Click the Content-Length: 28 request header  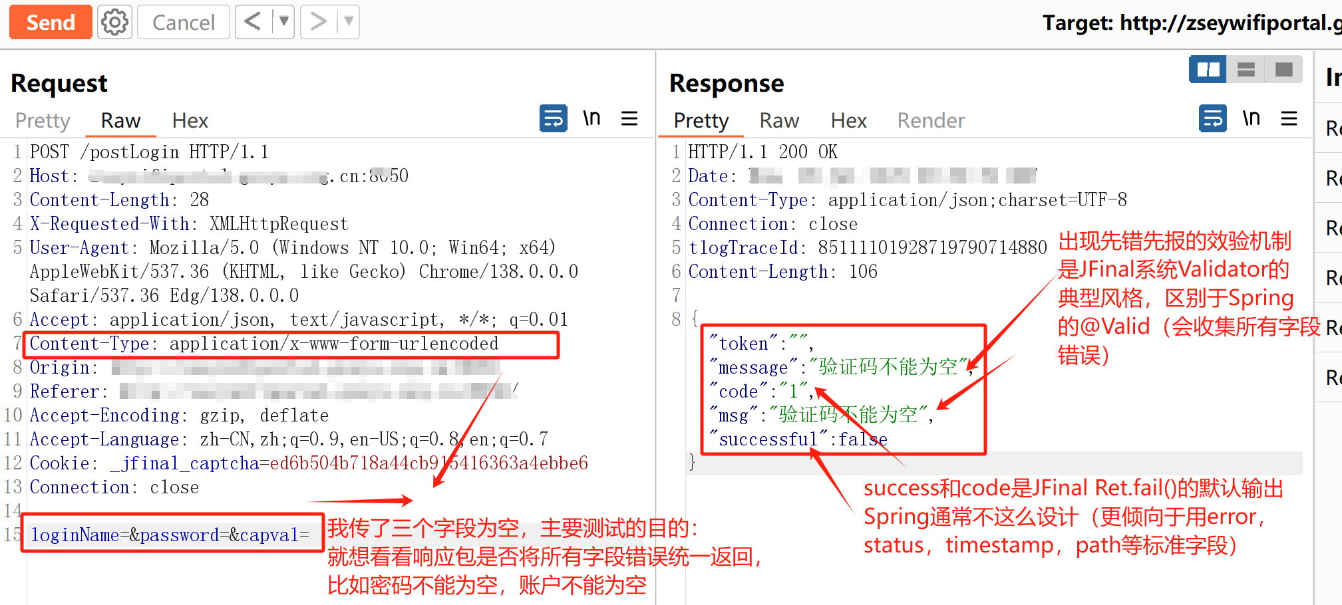click(x=119, y=200)
